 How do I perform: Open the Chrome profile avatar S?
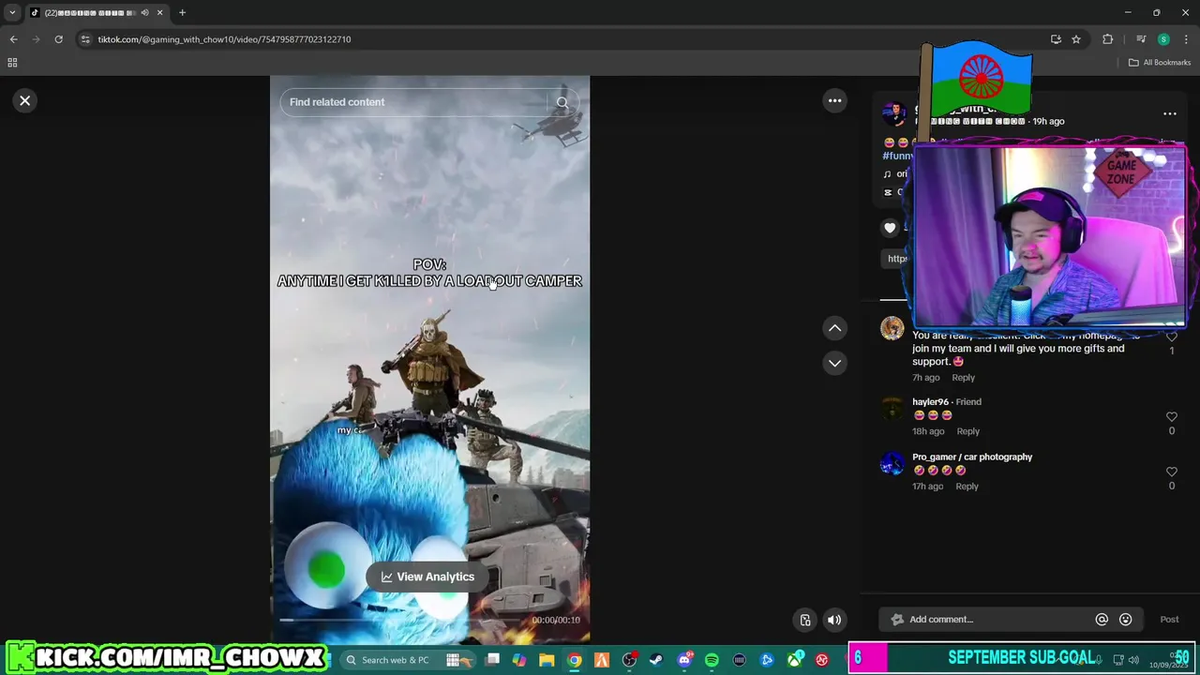tap(1163, 39)
